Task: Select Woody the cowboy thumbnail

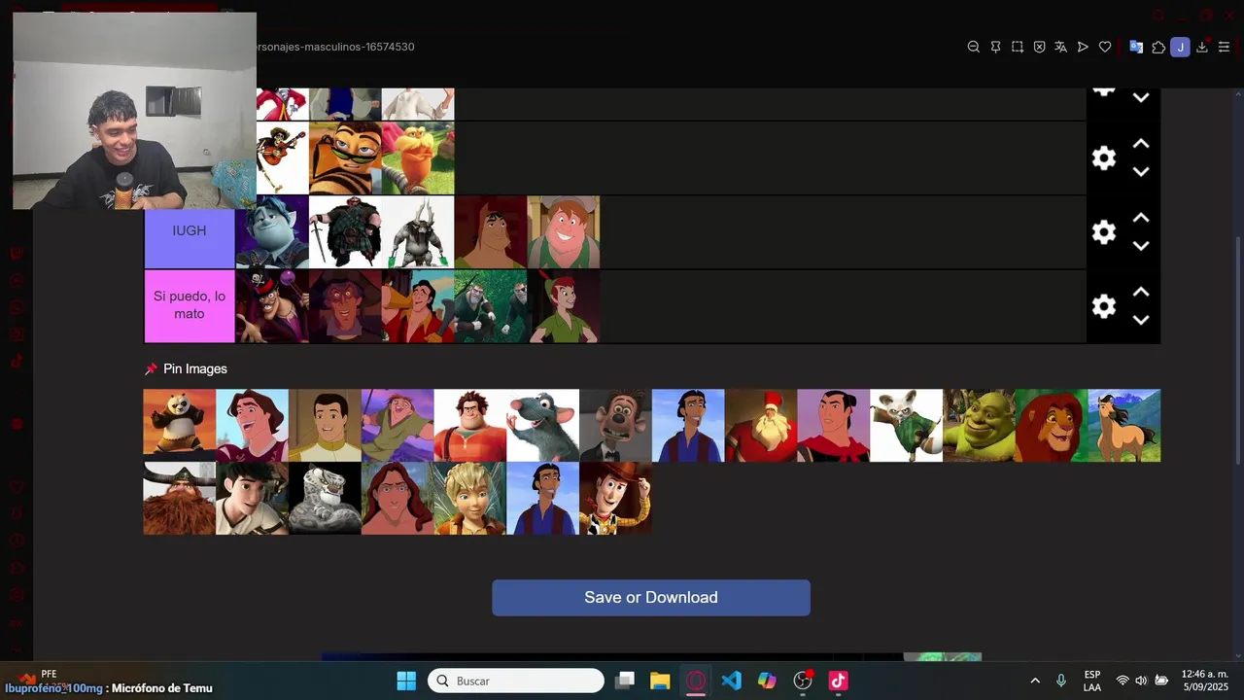Action: coord(615,499)
